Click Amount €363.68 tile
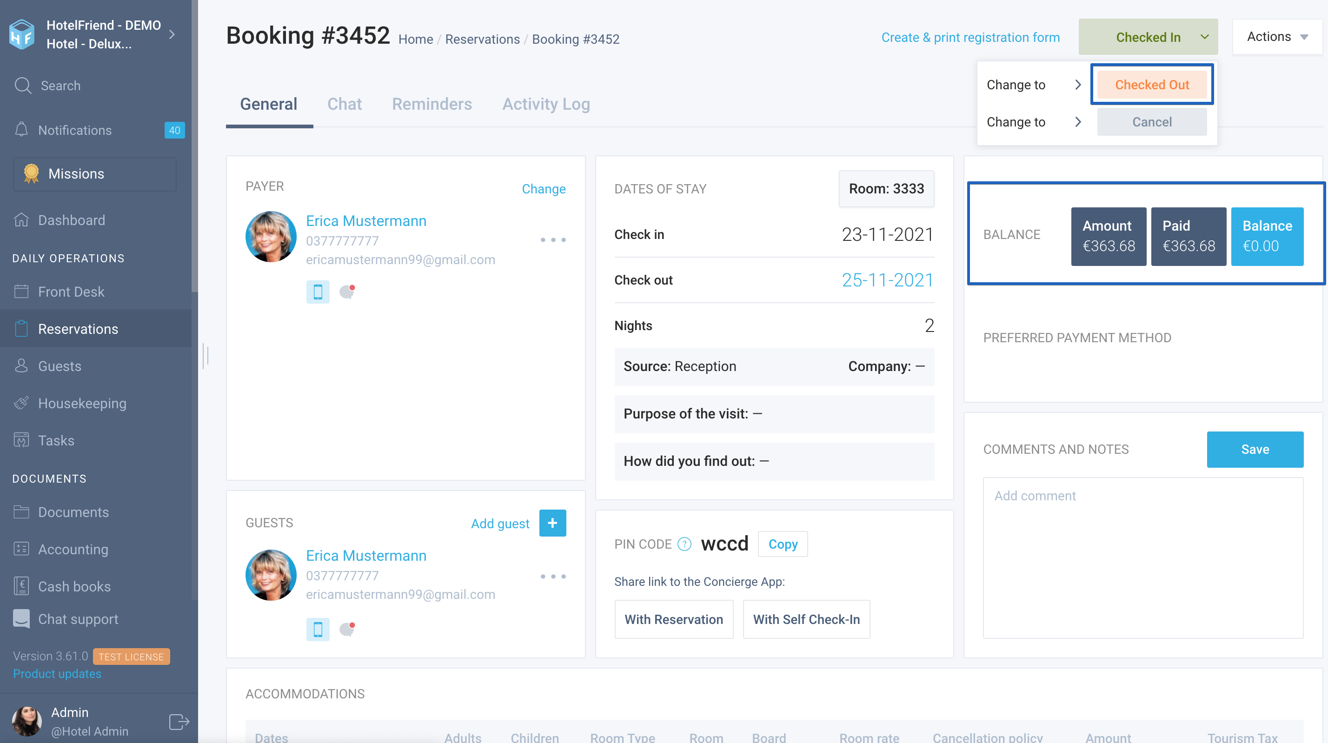The width and height of the screenshot is (1328, 743). tap(1109, 236)
